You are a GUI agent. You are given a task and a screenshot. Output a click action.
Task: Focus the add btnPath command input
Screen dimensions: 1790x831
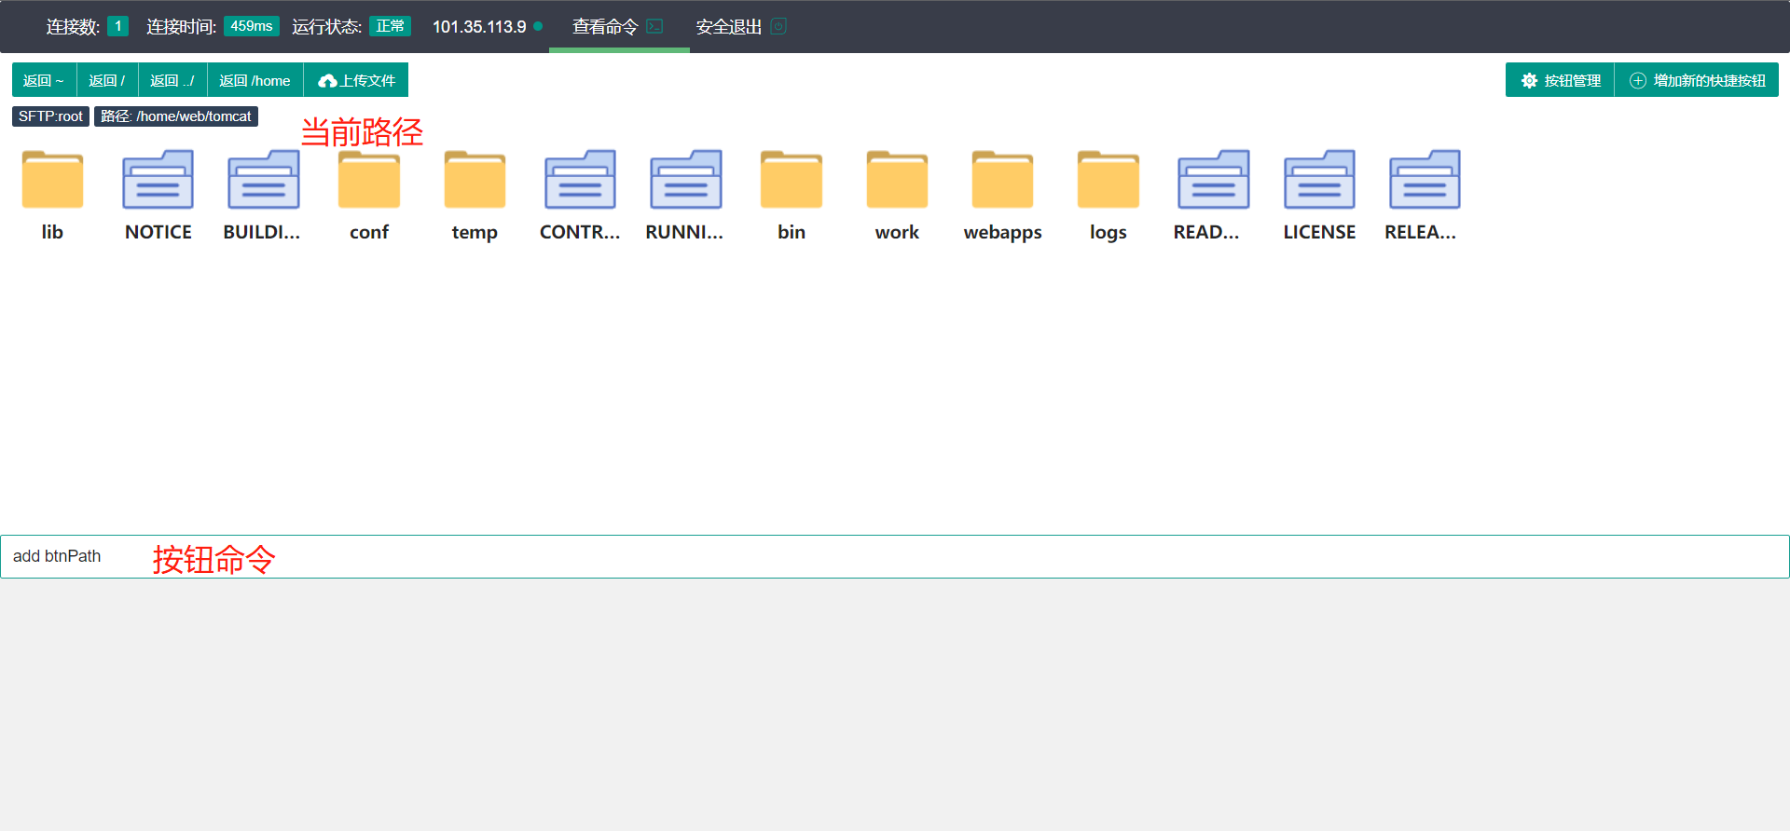[895, 556]
